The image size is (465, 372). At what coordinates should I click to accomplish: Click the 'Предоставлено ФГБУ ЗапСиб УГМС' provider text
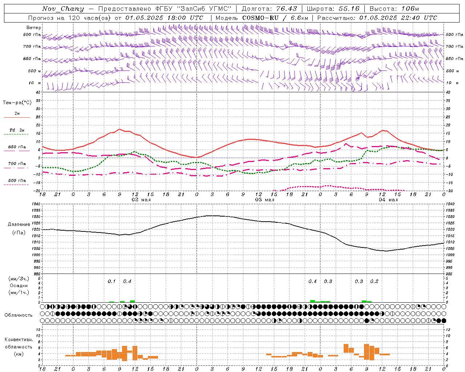click(x=165, y=9)
